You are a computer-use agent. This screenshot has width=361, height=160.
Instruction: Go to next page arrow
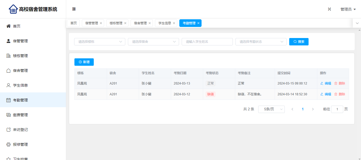pos(313,109)
